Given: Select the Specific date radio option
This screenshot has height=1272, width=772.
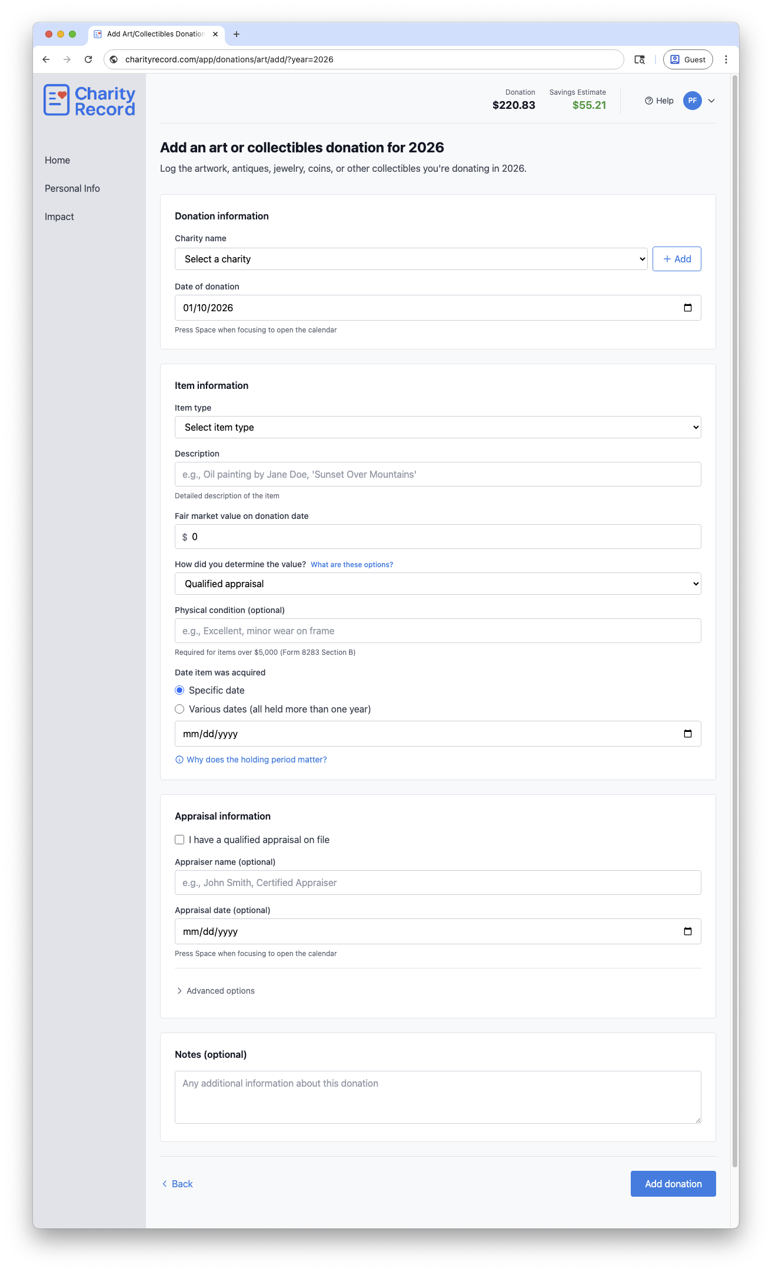Looking at the screenshot, I should point(179,690).
